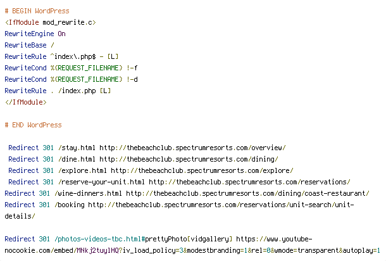Click the coast-restaurant URL in wine-dinners redirect

click(247, 193)
